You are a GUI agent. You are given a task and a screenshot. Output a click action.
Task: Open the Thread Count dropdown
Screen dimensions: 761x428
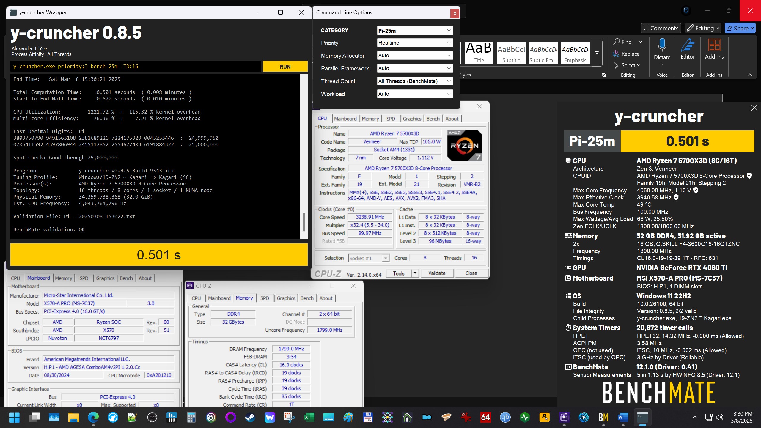[415, 81]
